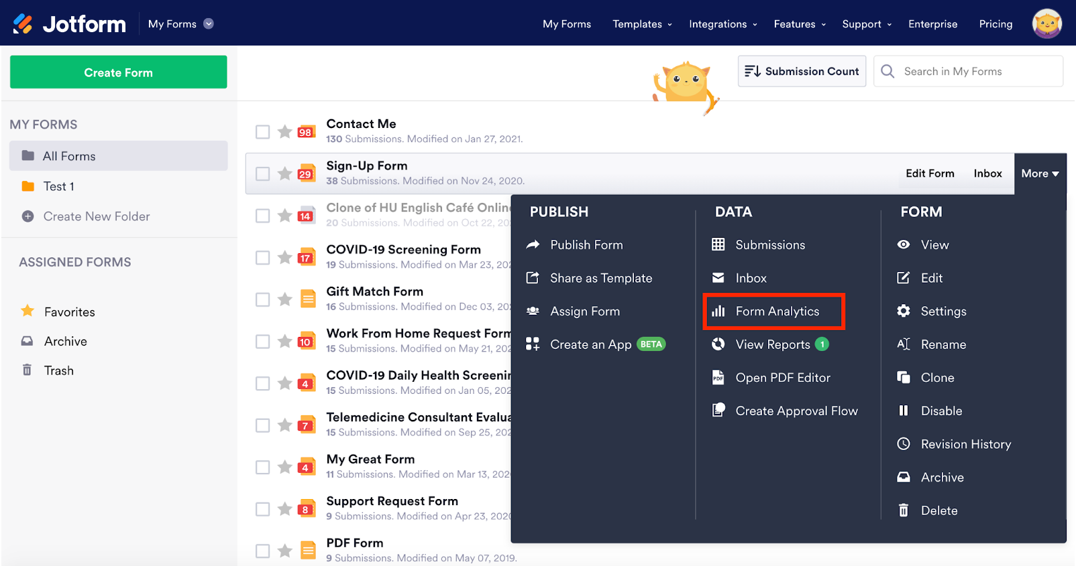Click the Podo cat mascot
The image size is (1076, 566).
point(686,87)
